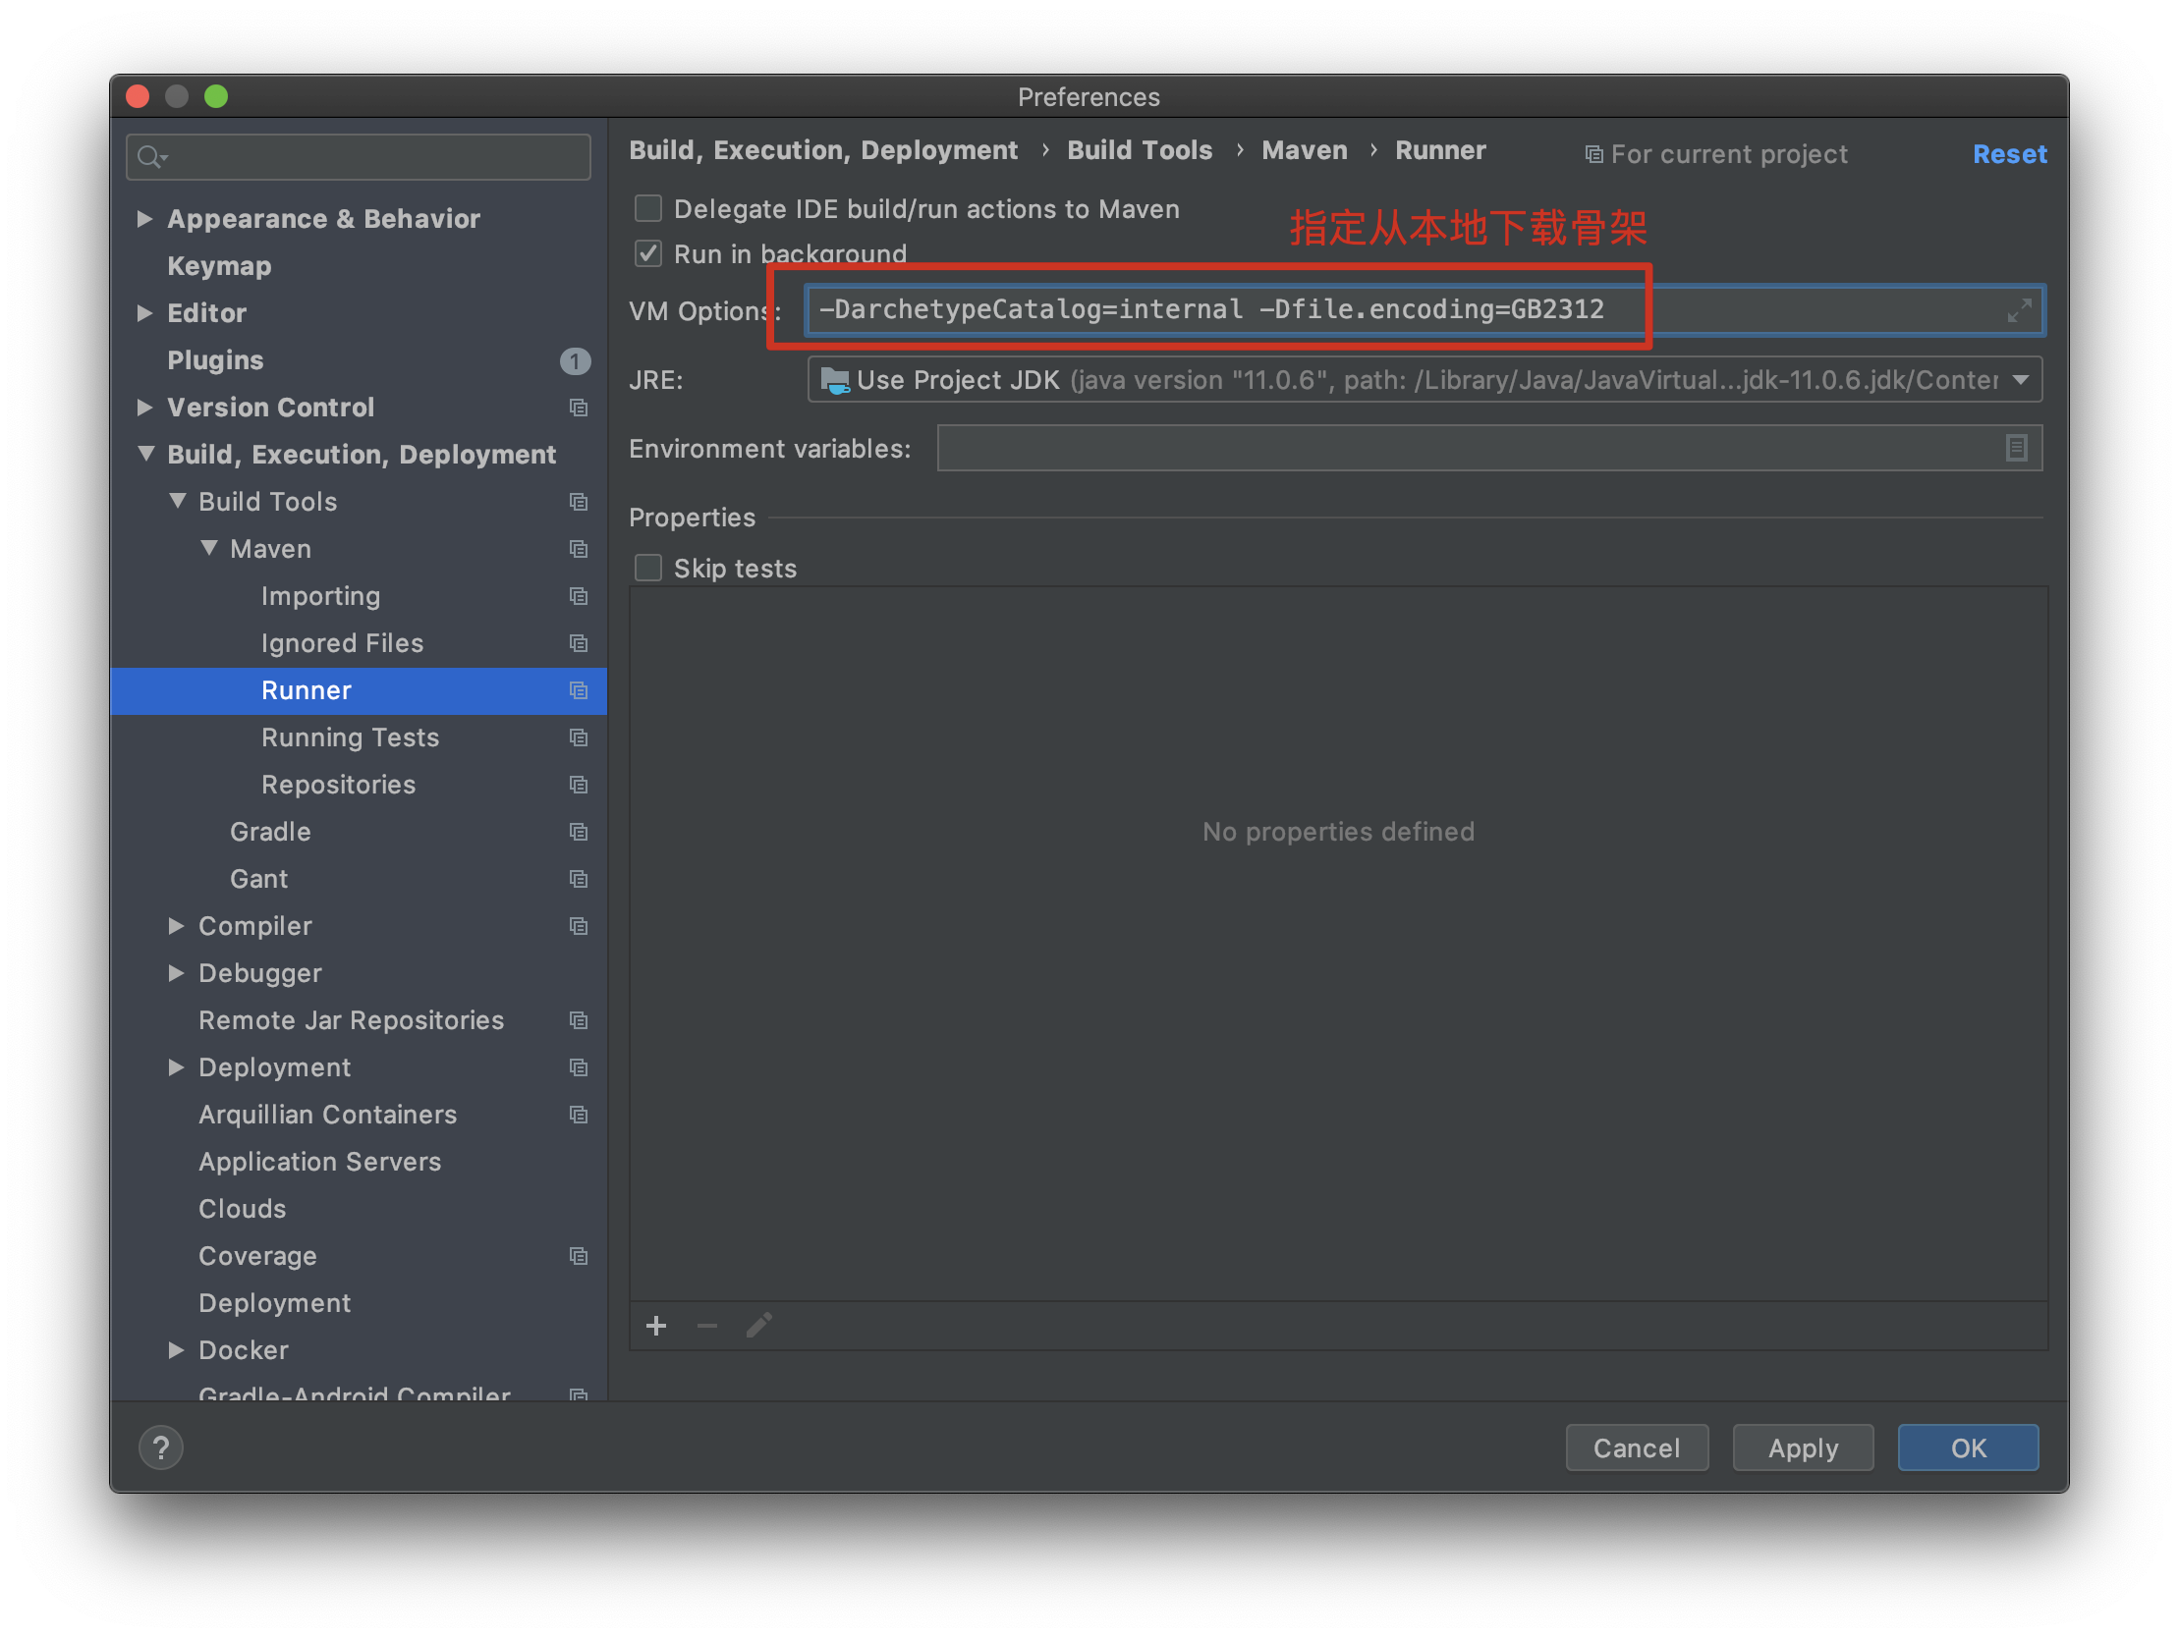Enable Skip tests
Image resolution: width=2179 pixels, height=1638 pixels.
click(x=647, y=568)
